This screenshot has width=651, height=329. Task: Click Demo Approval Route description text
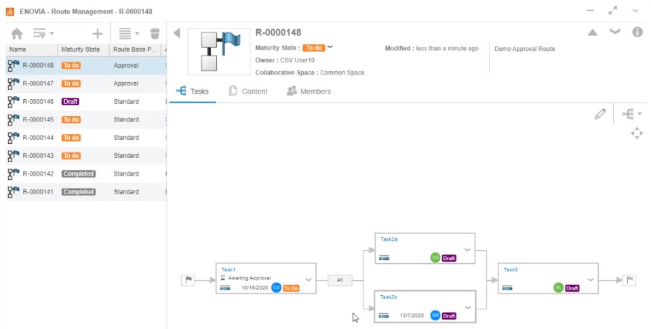pyautogui.click(x=524, y=49)
